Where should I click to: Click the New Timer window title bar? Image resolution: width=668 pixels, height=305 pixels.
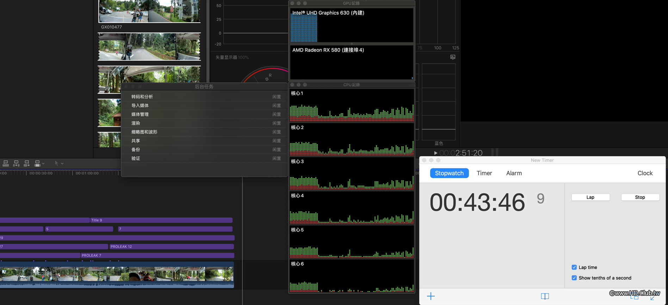542,160
